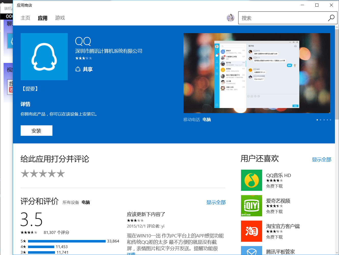This screenshot has height=255, width=339.
Task: Select the last screenshot pagination dot
Action: pos(330,120)
